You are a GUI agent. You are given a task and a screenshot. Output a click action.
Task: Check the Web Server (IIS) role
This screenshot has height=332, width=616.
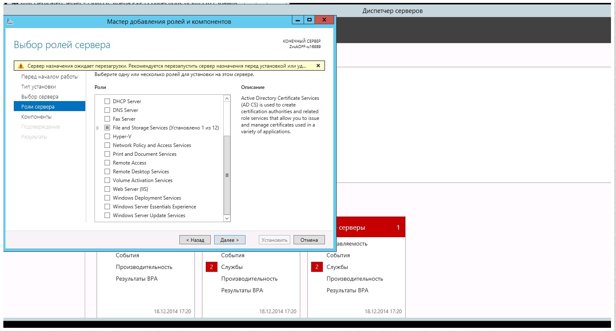(107, 189)
